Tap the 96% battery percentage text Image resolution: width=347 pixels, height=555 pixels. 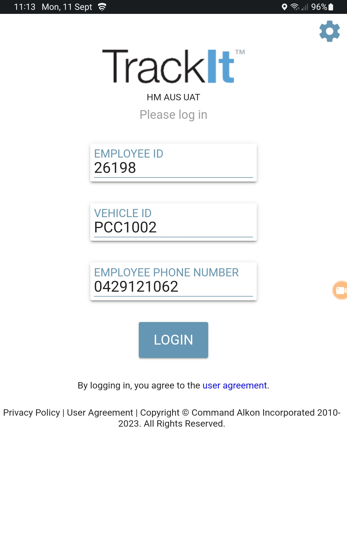click(319, 7)
